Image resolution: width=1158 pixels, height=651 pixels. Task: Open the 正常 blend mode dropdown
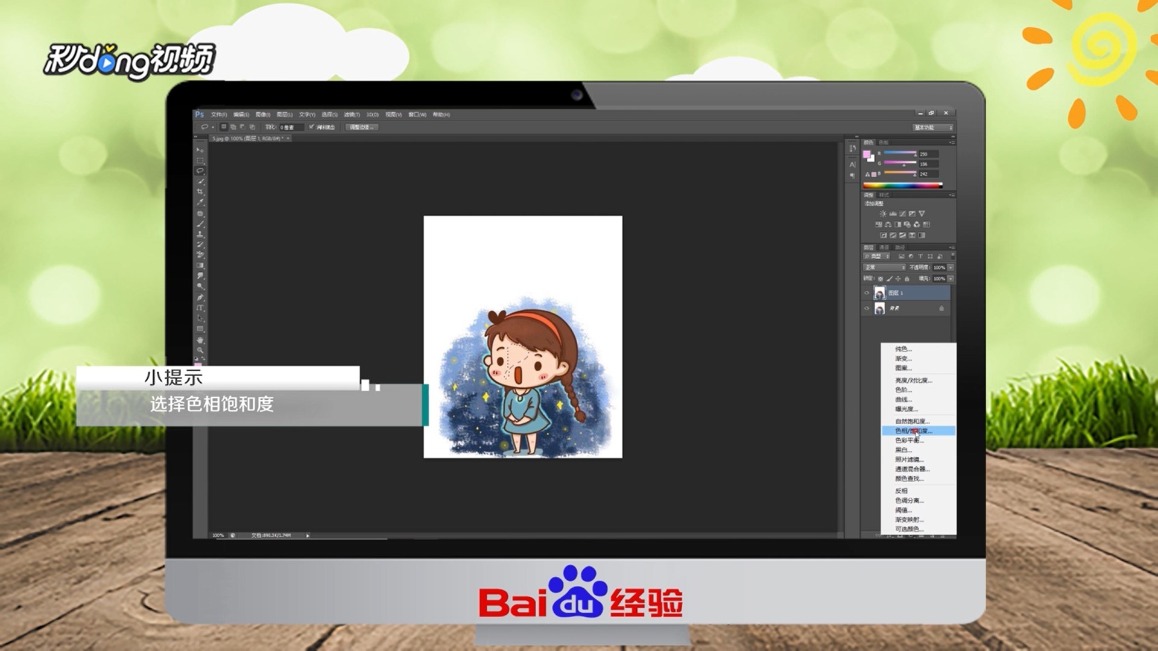885,268
